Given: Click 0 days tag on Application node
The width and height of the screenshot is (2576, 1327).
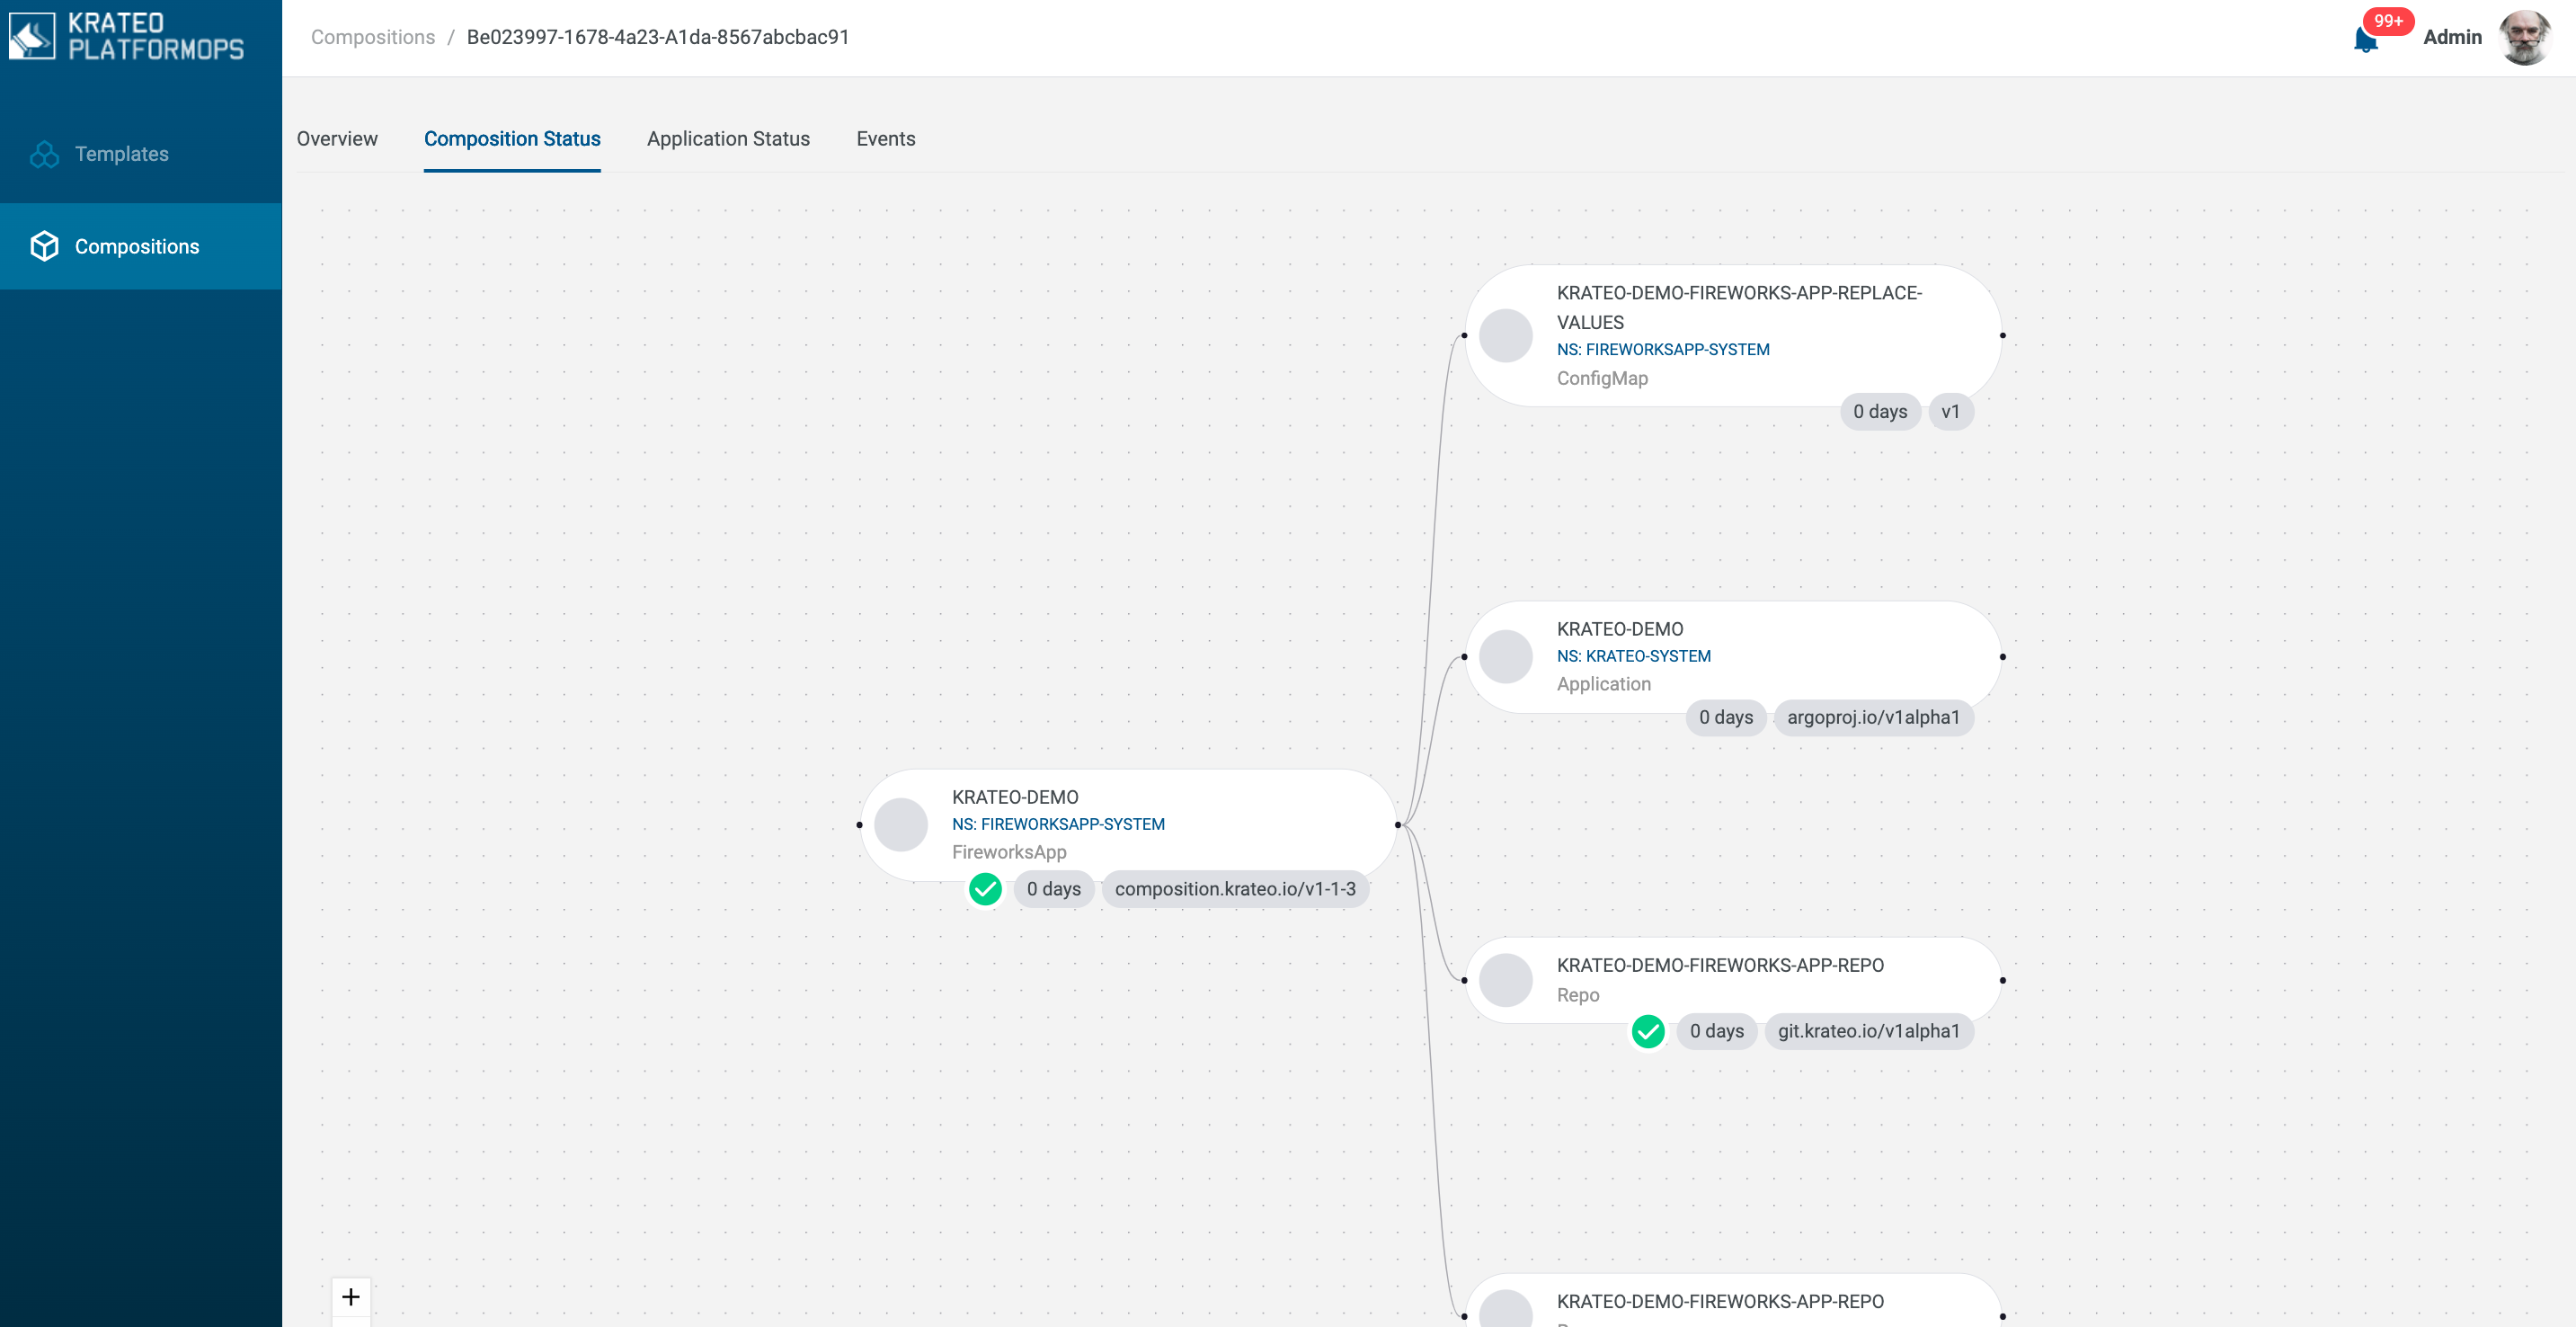Looking at the screenshot, I should pos(1726,718).
